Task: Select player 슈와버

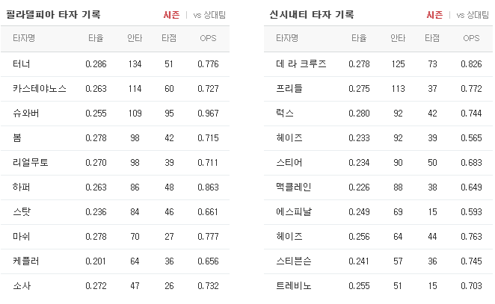Action: [x=26, y=114]
